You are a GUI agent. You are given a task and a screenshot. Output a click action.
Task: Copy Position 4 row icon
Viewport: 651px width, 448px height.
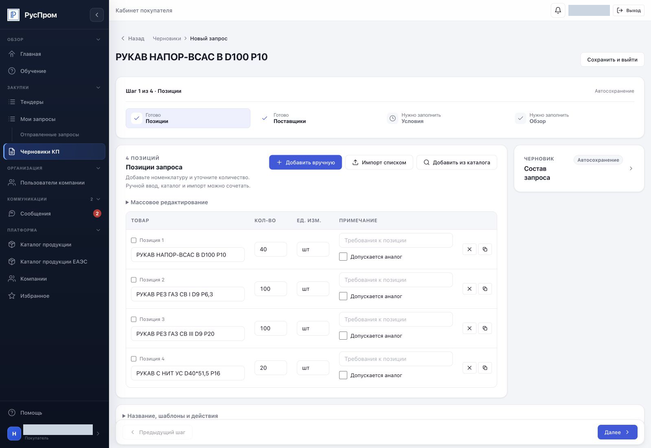(485, 368)
